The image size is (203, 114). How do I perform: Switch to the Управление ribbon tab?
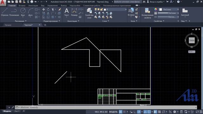[x=52, y=6]
